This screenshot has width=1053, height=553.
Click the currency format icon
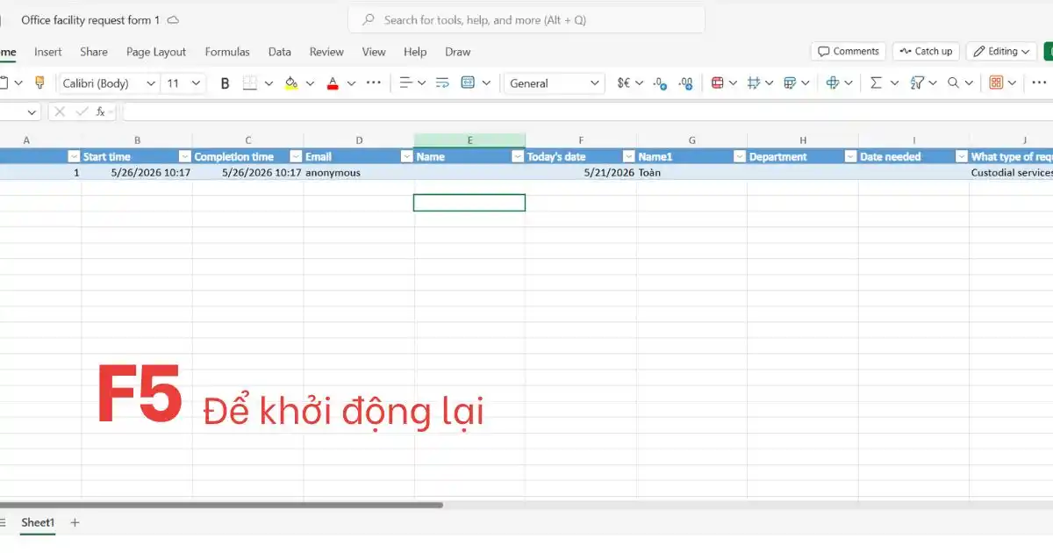624,83
